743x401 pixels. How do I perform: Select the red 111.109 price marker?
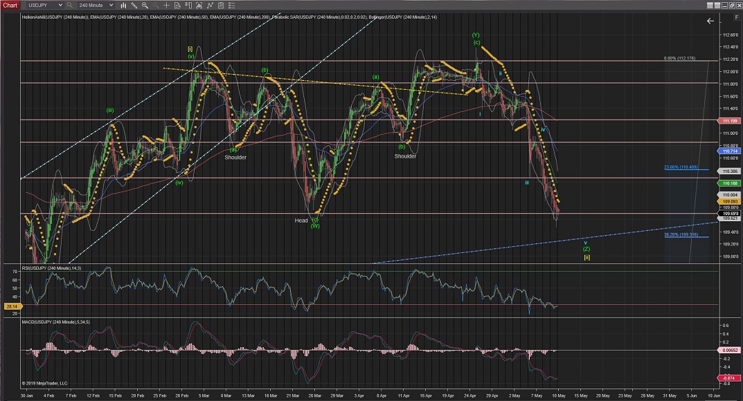[x=727, y=120]
